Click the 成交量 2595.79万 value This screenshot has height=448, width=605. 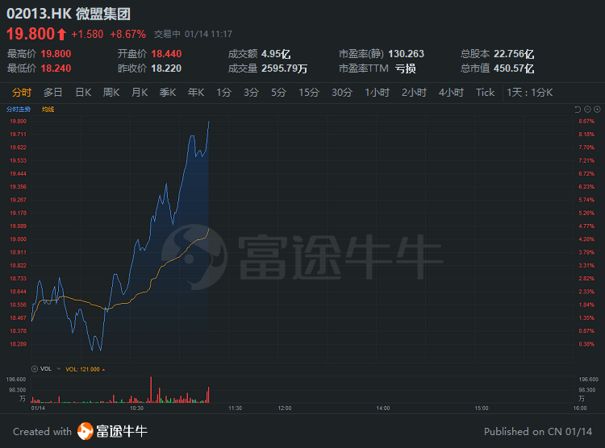point(285,68)
